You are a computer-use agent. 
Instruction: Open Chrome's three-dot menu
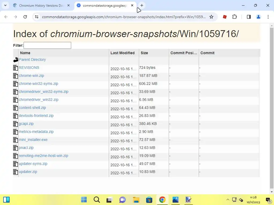pos(268,17)
